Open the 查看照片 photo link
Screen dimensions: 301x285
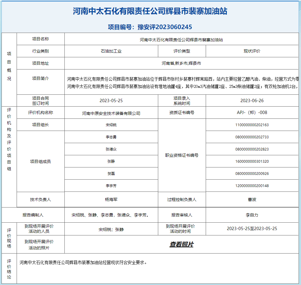coord(181,244)
